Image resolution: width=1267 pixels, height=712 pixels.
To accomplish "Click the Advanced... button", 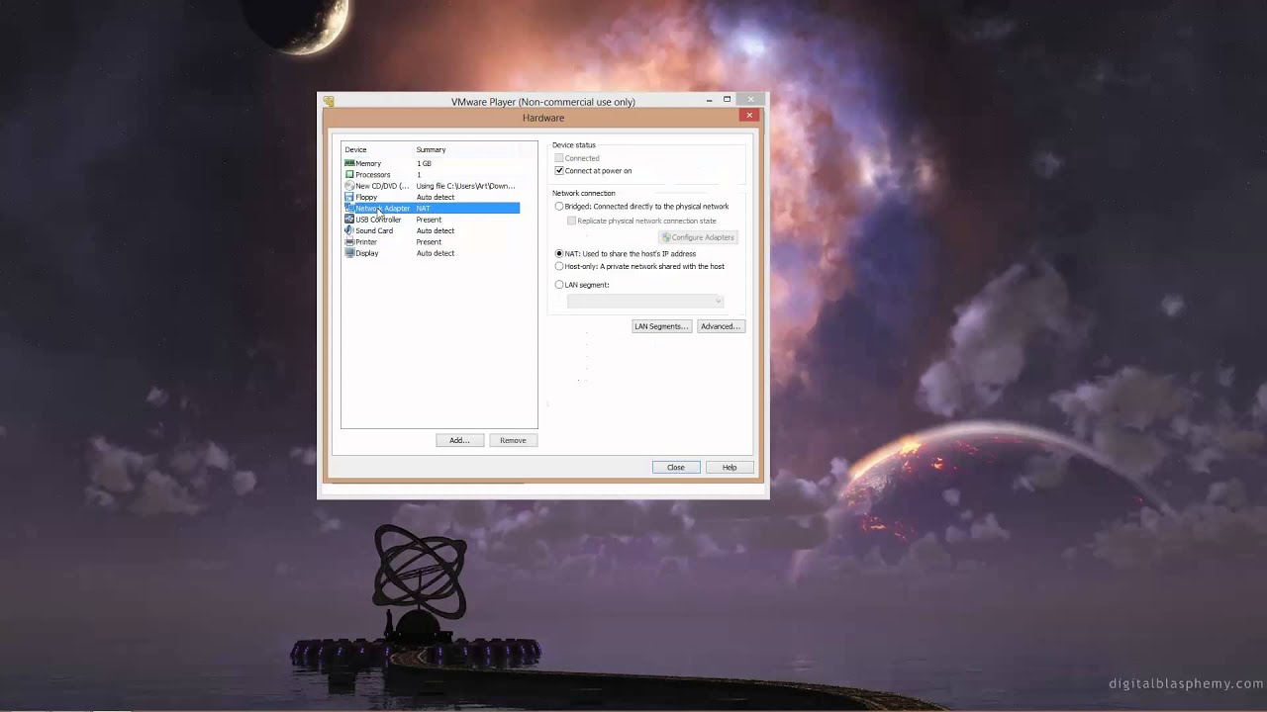I will (721, 326).
